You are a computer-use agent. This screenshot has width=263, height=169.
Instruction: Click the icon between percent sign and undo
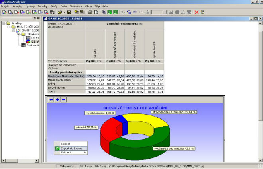129,12
